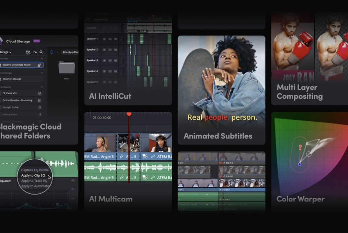Choose Apply to Clip EQ menu item
Viewport: 348px width, 233px height.
pyautogui.click(x=33, y=175)
